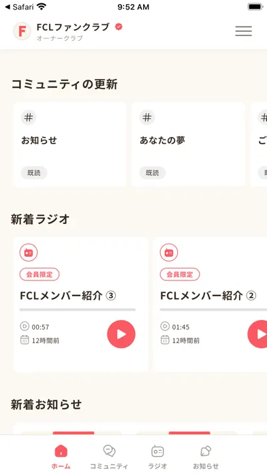Switch to the コミュニティ tab
Screen dimensions: 267x474
(109, 457)
